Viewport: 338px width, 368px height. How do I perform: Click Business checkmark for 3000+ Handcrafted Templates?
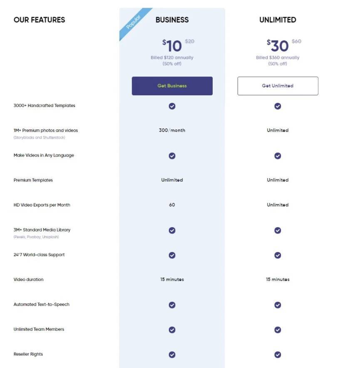pos(172,106)
